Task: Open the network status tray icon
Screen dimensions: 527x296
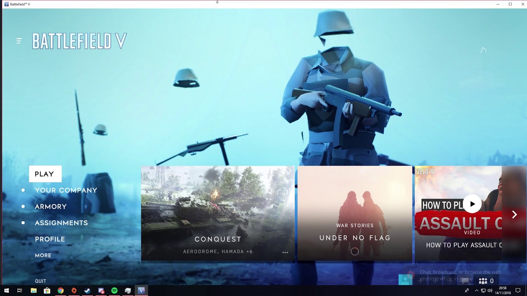Action: click(x=483, y=291)
